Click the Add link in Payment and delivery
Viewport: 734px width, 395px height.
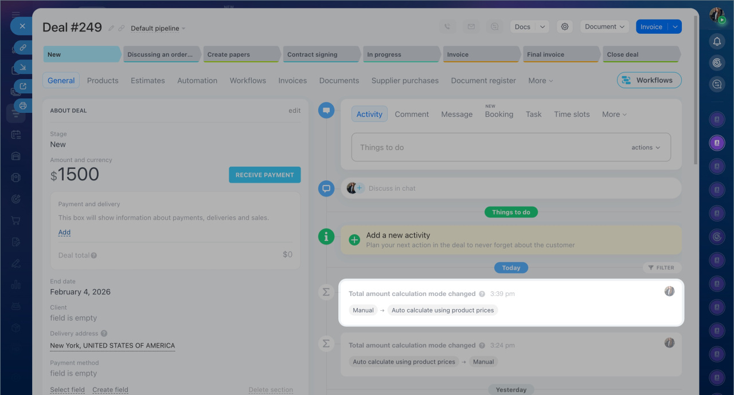(x=64, y=232)
